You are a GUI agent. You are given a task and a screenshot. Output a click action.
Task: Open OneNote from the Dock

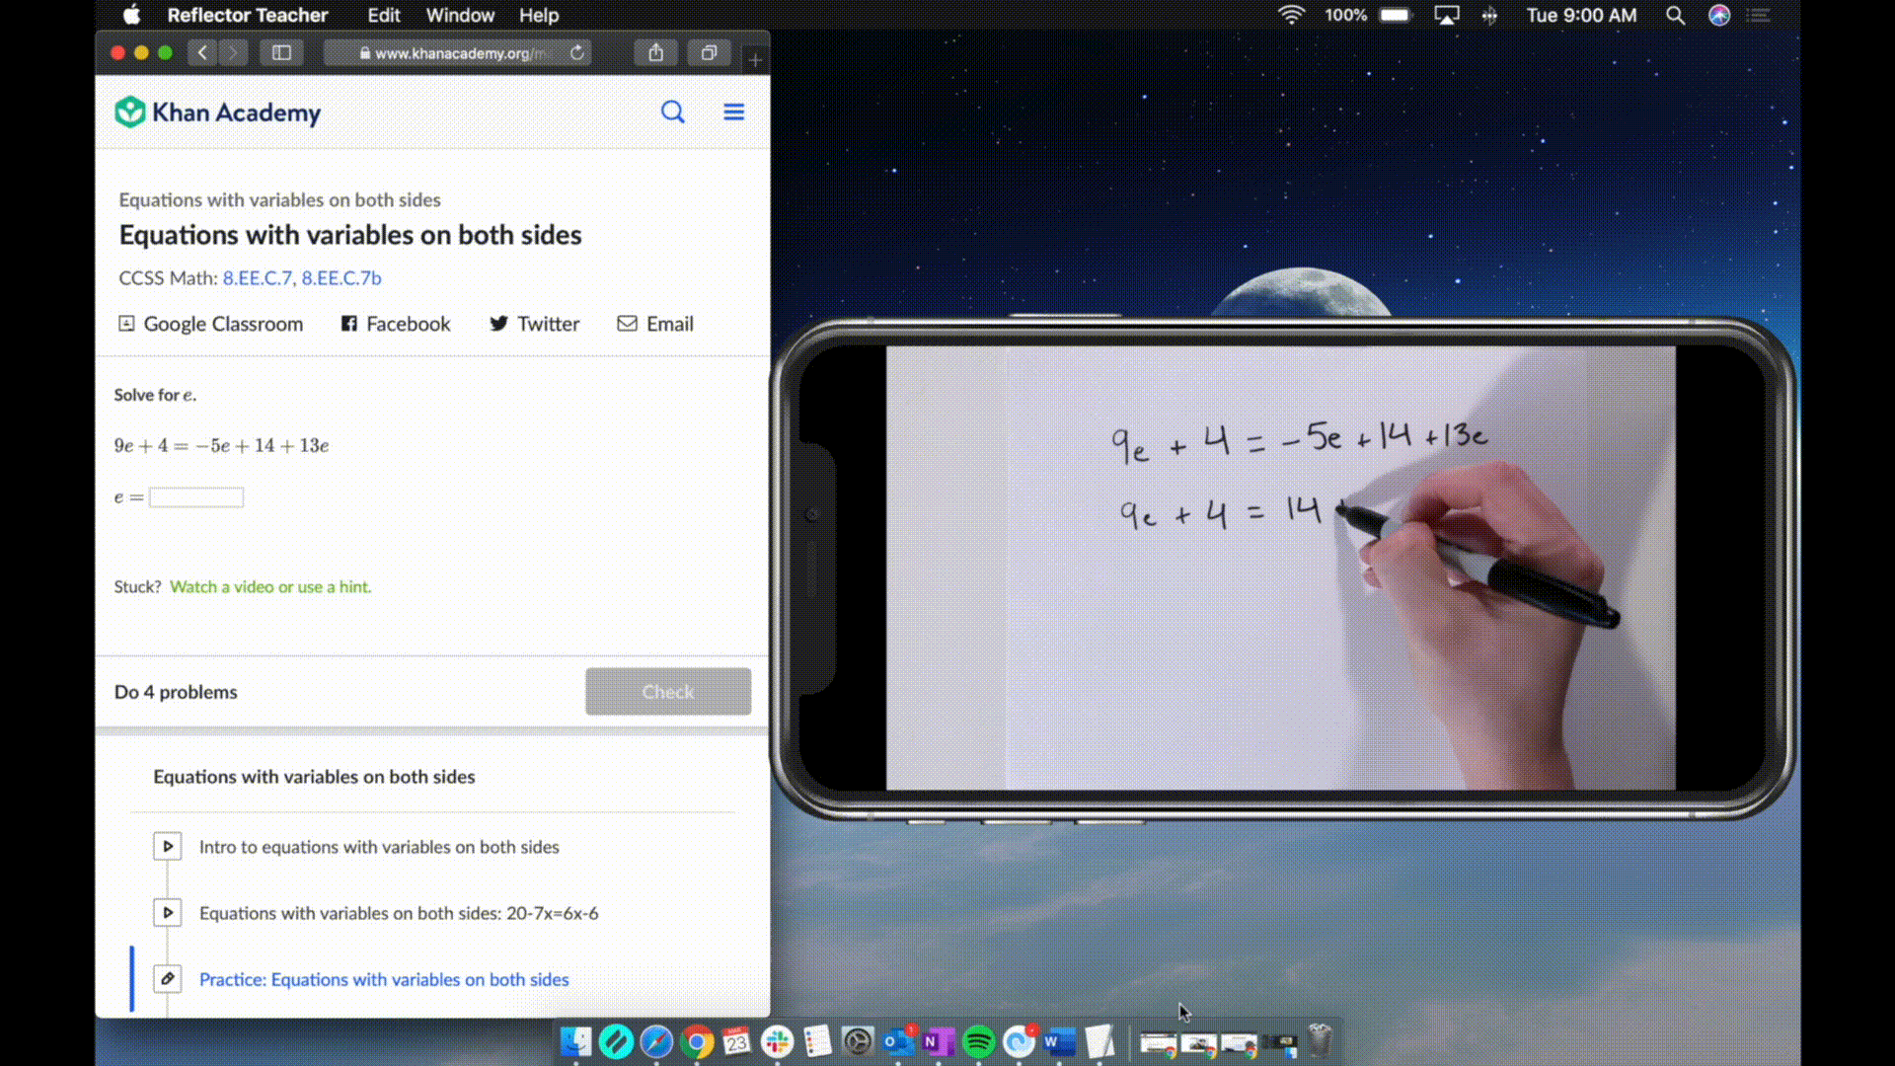pos(938,1041)
